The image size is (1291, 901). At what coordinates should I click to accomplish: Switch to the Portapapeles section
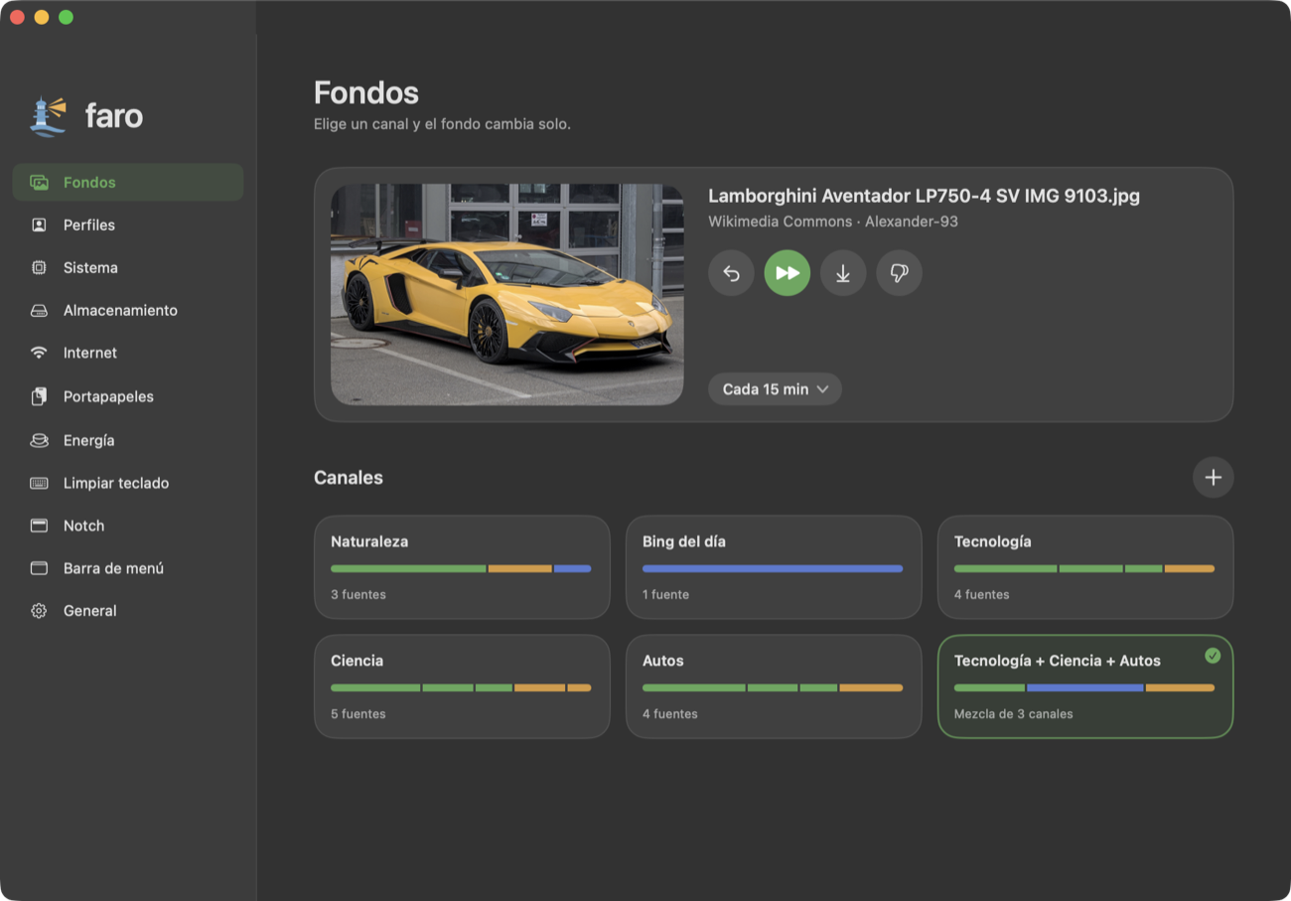click(127, 396)
